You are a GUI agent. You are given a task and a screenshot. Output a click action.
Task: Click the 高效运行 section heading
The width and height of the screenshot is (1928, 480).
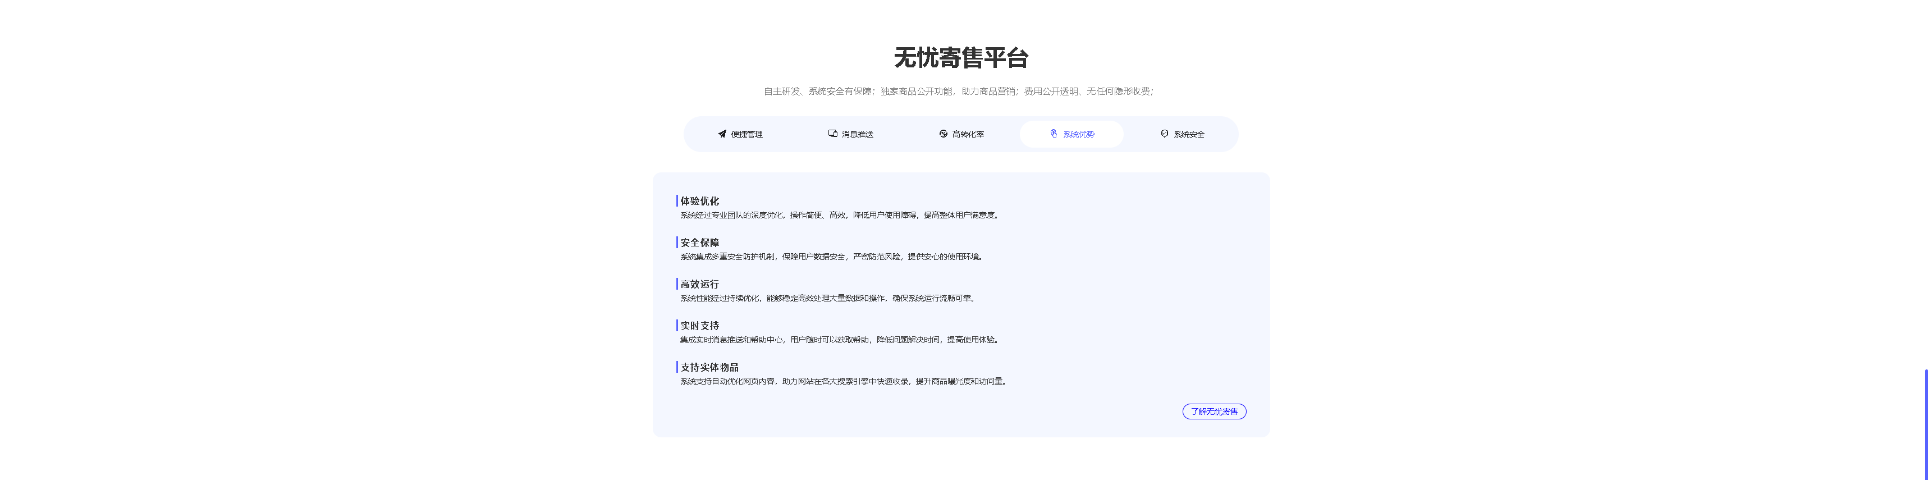(699, 284)
